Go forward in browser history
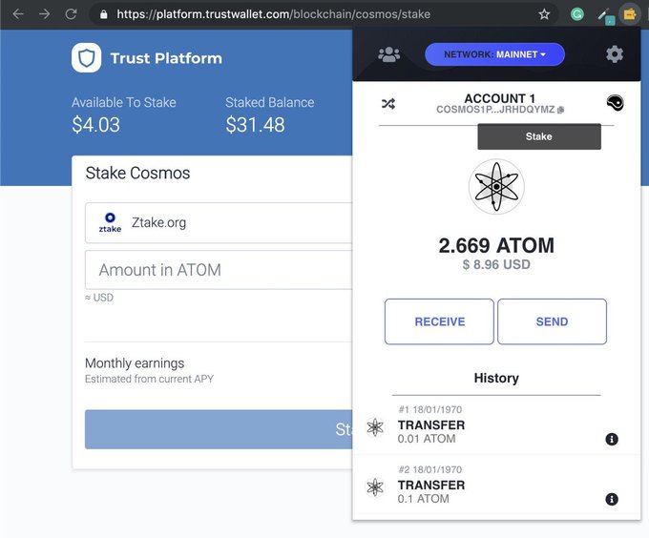This screenshot has height=538, width=649. pyautogui.click(x=44, y=14)
